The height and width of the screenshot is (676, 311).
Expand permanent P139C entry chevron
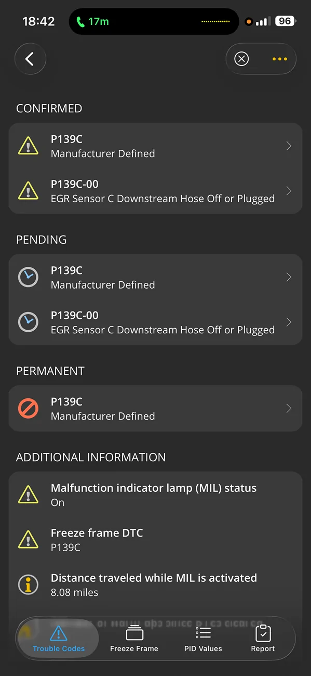click(x=289, y=409)
